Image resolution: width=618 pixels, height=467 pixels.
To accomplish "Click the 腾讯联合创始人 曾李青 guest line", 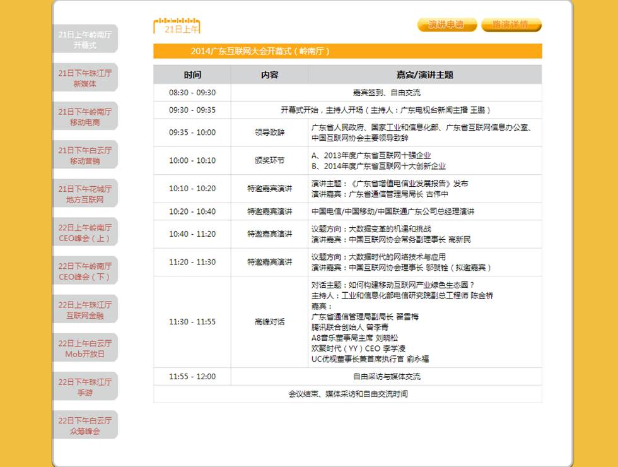I will (x=349, y=328).
